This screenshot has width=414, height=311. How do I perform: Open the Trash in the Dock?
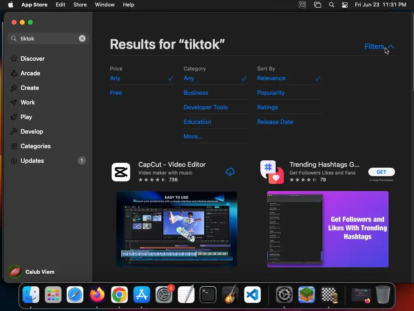383,295
